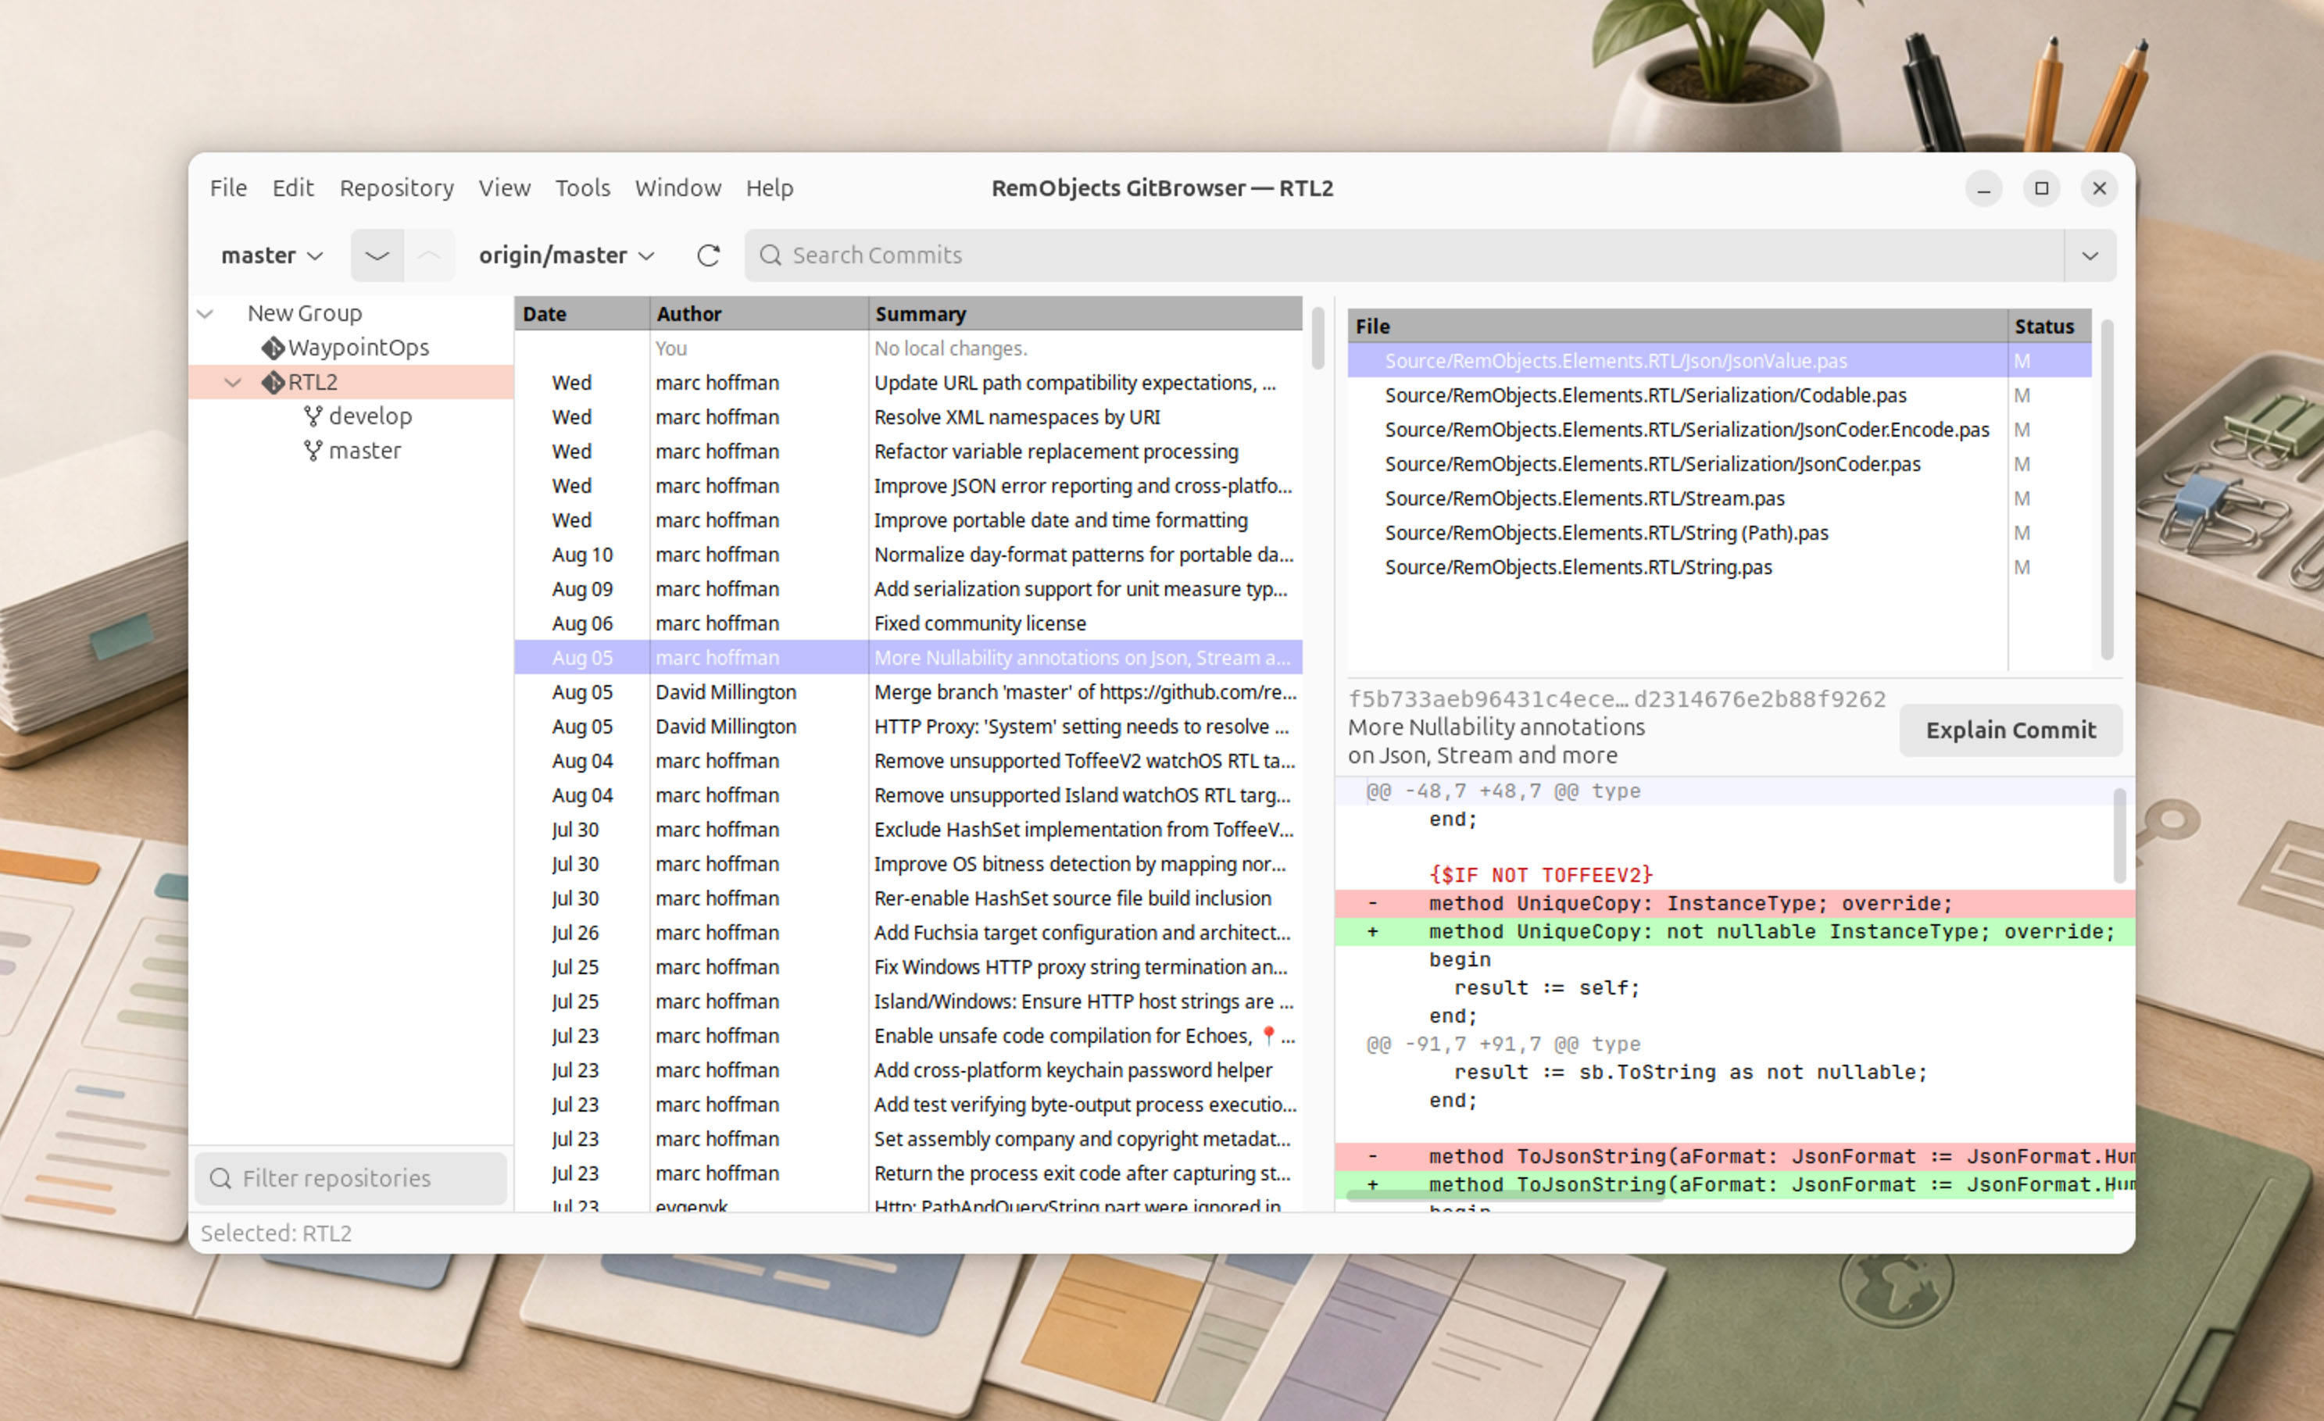
Task: Select commit 'Resolve XML namespaces by URI'
Action: [x=908, y=417]
